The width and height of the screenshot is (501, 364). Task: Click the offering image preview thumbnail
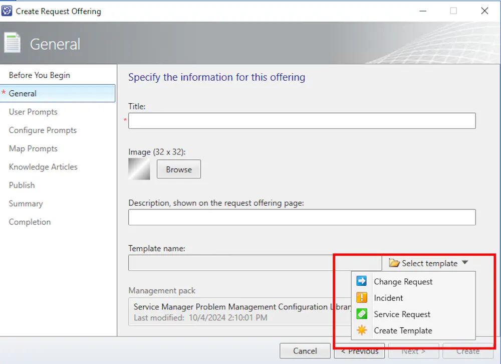tap(139, 169)
